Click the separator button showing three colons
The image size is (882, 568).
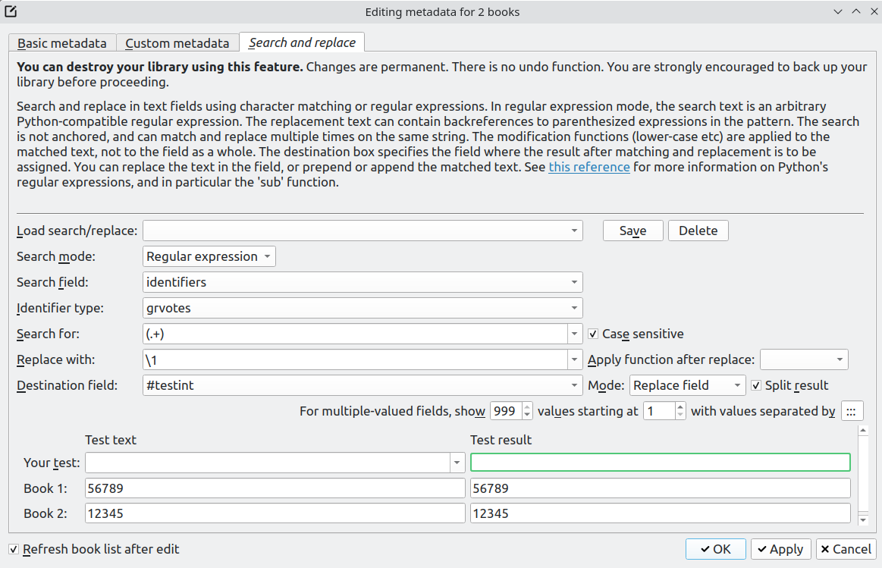tap(851, 412)
